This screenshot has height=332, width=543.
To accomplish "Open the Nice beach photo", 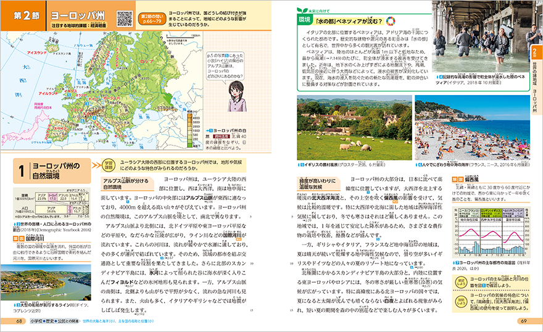I will click(x=473, y=128).
